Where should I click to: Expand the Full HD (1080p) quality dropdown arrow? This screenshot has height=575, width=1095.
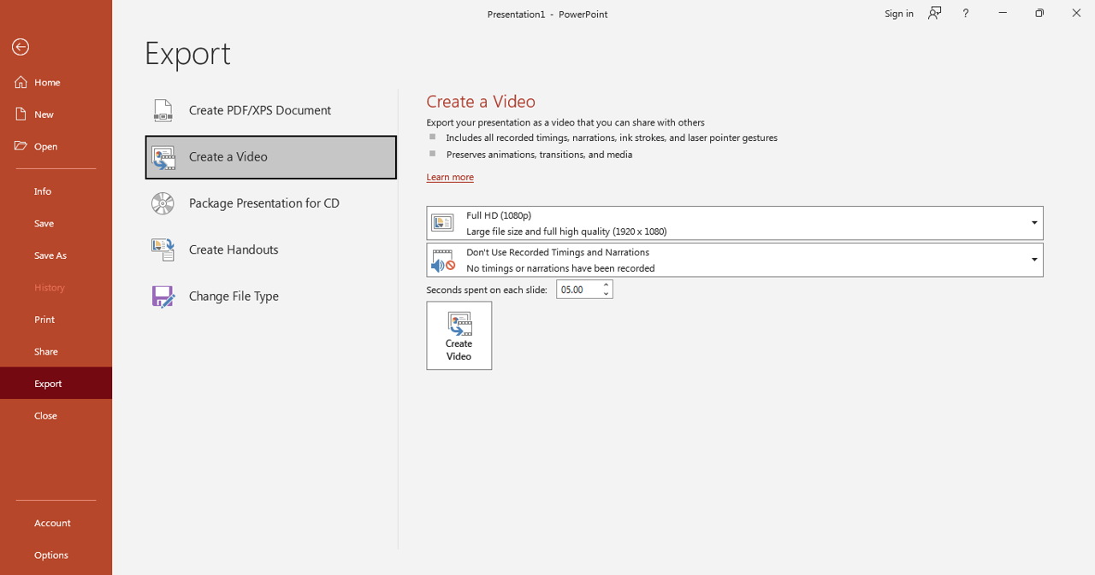pyautogui.click(x=1034, y=223)
